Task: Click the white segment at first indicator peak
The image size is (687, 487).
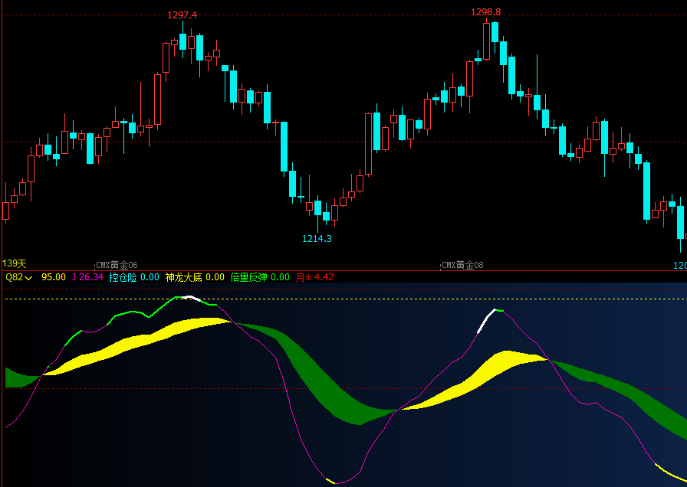Action: coord(192,299)
